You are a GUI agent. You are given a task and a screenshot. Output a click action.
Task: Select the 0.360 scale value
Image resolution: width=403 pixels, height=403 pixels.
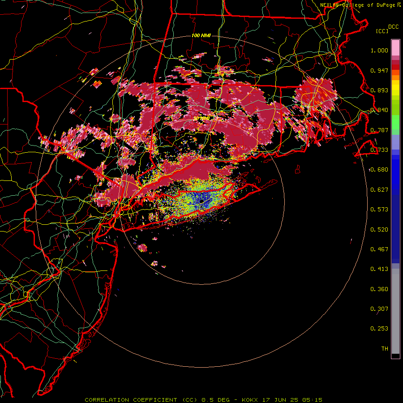[x=379, y=289]
